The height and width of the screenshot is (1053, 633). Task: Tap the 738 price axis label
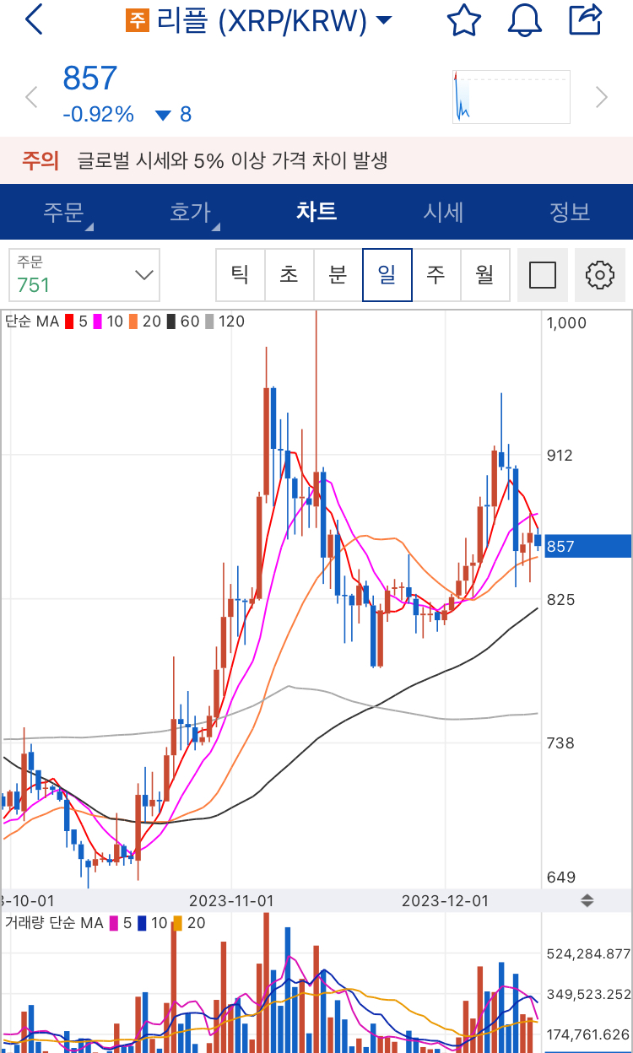coord(560,742)
